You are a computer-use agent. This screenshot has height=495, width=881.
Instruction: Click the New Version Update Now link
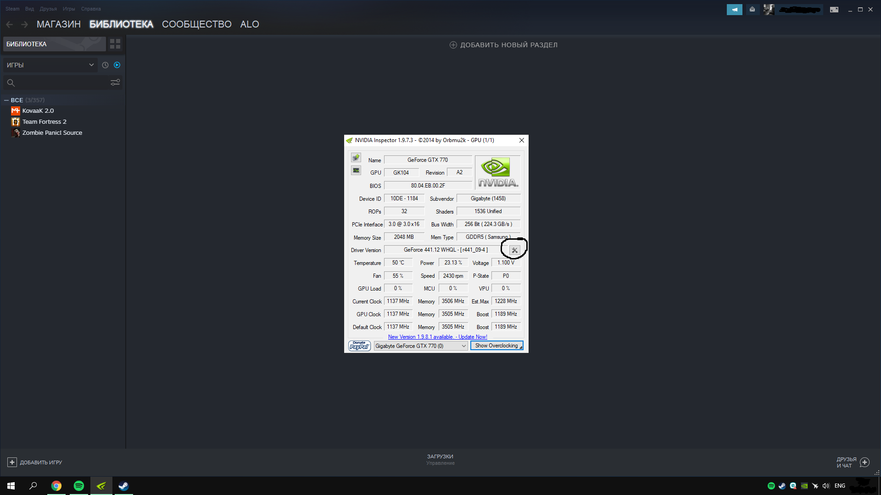(437, 337)
